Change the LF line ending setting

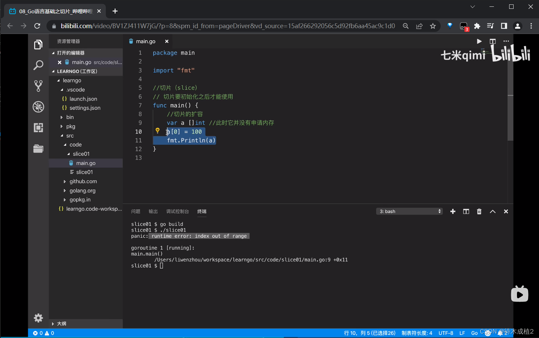462,333
